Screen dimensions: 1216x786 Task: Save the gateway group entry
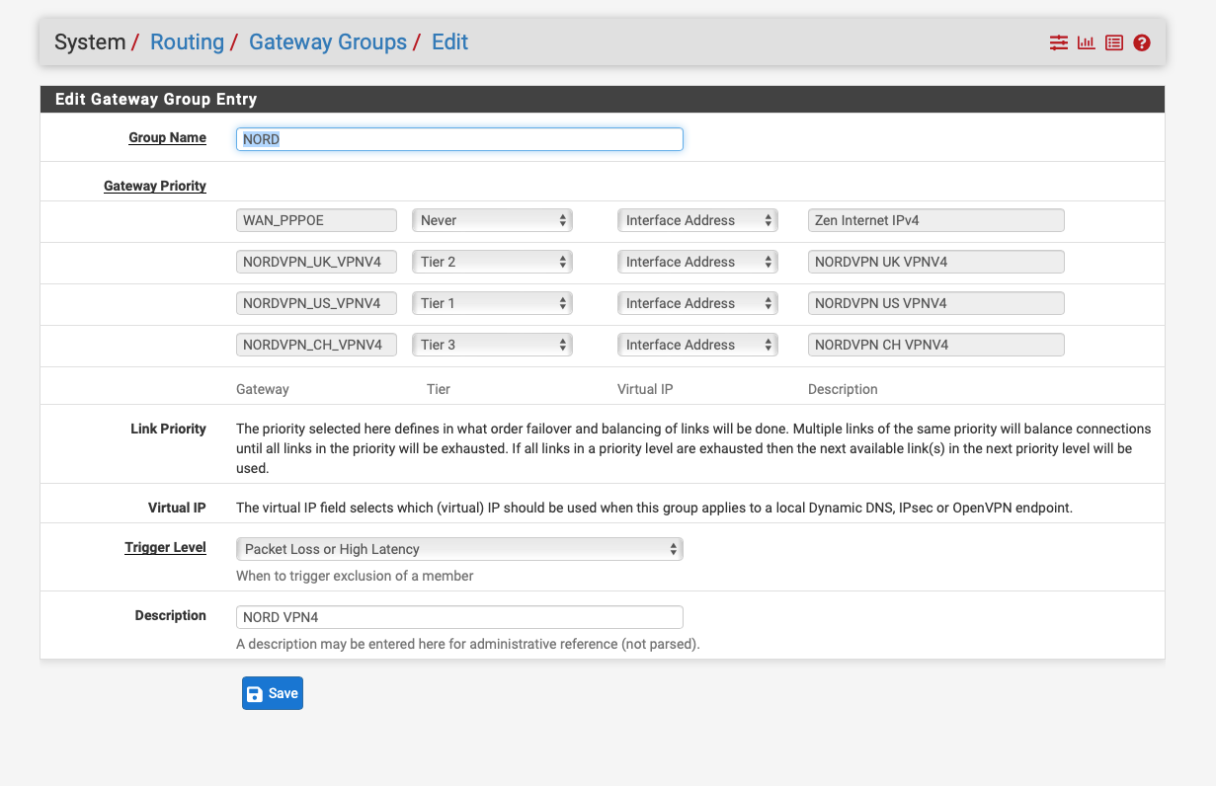(x=273, y=693)
